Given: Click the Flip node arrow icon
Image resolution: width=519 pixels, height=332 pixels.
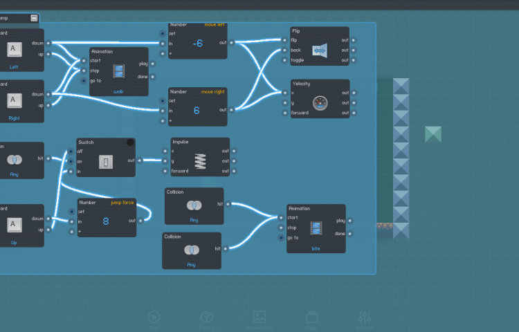Looking at the screenshot, I should (x=320, y=50).
